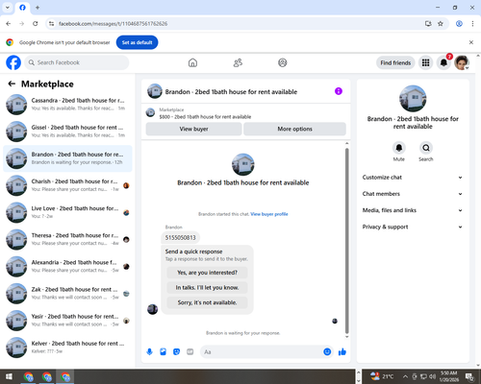Open Zak conversation
The image size is (481, 384).
point(67,294)
